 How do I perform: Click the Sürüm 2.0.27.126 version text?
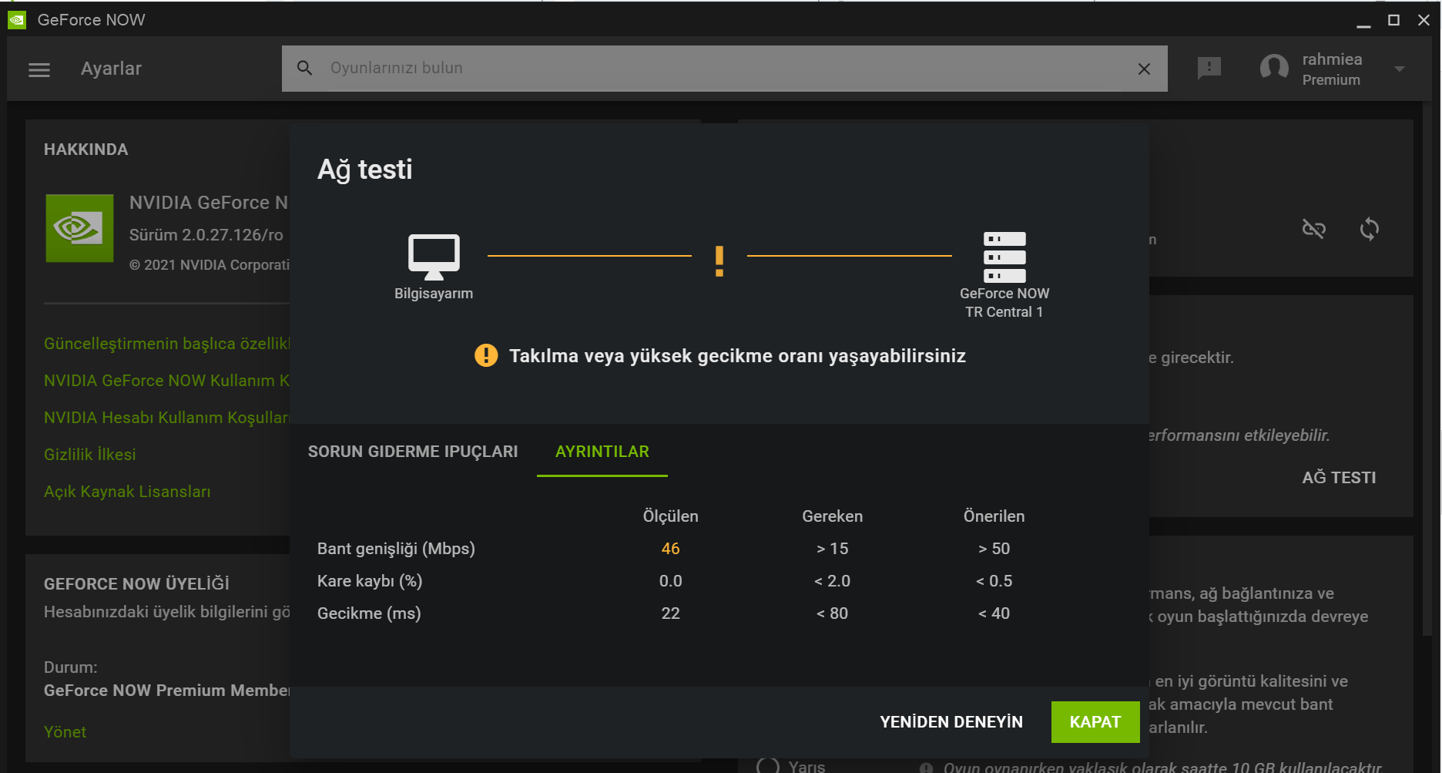[x=206, y=235]
